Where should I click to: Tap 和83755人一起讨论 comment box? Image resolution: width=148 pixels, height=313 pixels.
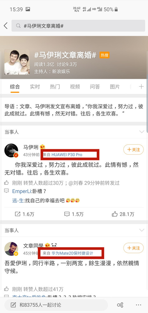(56, 305)
